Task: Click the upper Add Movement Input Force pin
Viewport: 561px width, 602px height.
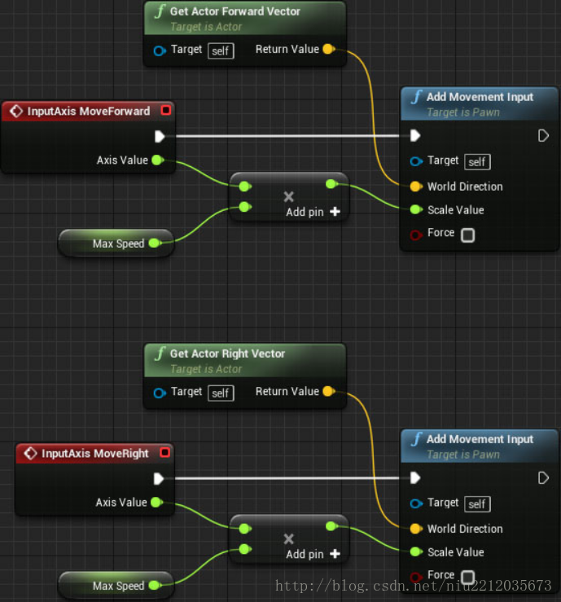Action: tap(416, 235)
